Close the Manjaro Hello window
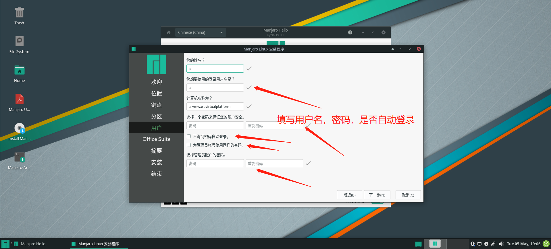551x249 pixels. (x=383, y=32)
